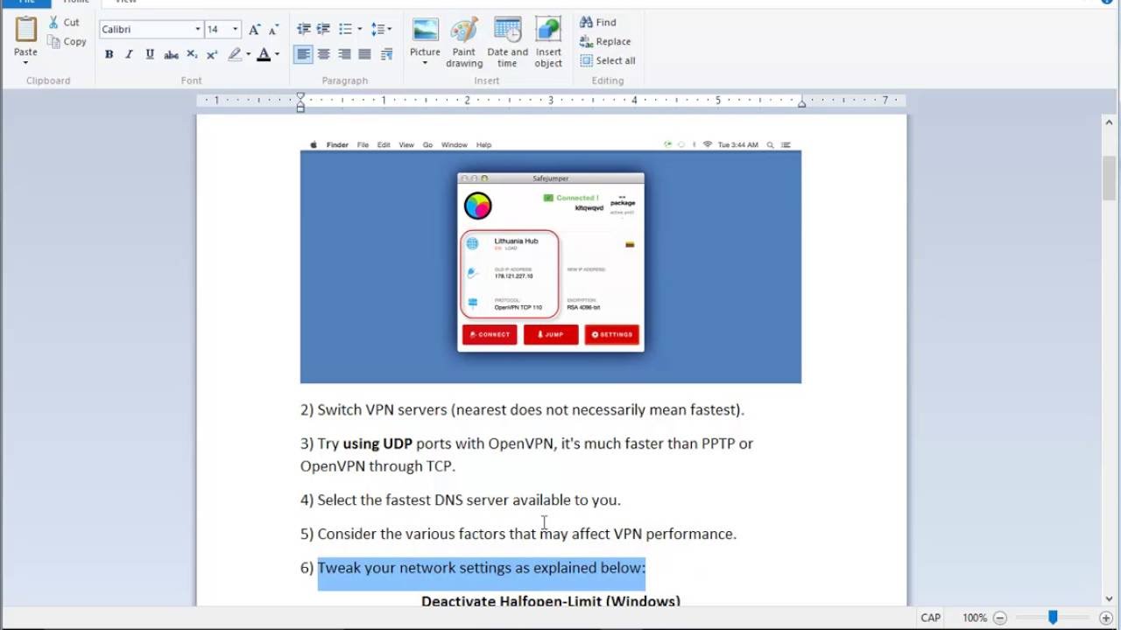Open the Paste dropdown arrow
Screen dimensions: 1121x630
pos(25,63)
